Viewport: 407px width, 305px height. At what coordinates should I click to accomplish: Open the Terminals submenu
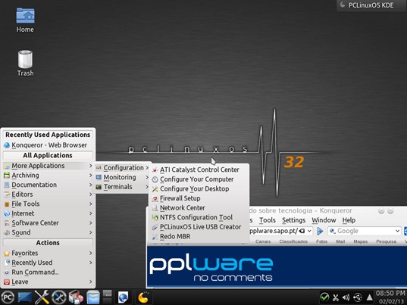(x=122, y=187)
